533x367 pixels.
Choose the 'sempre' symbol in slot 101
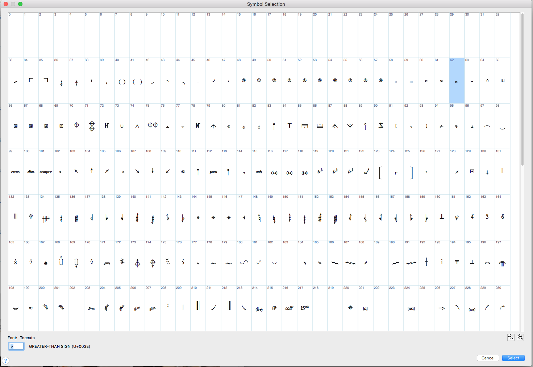click(46, 172)
